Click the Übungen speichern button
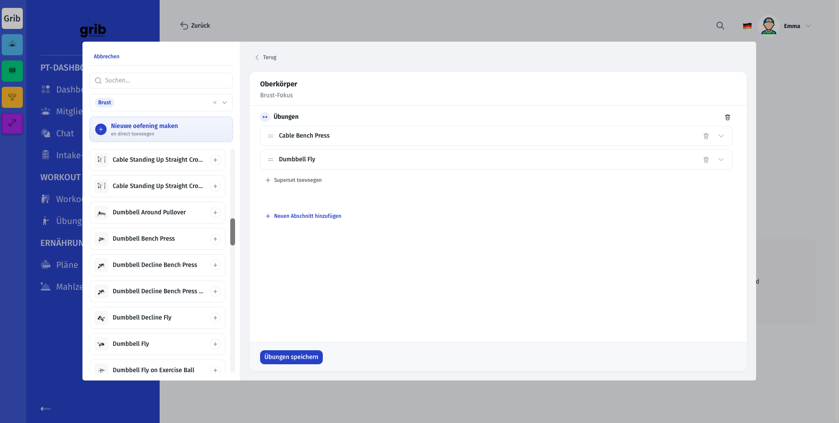 pyautogui.click(x=291, y=357)
